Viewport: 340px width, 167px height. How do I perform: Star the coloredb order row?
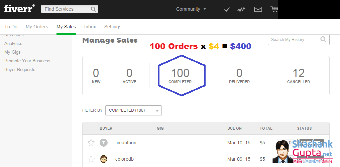pos(91,159)
